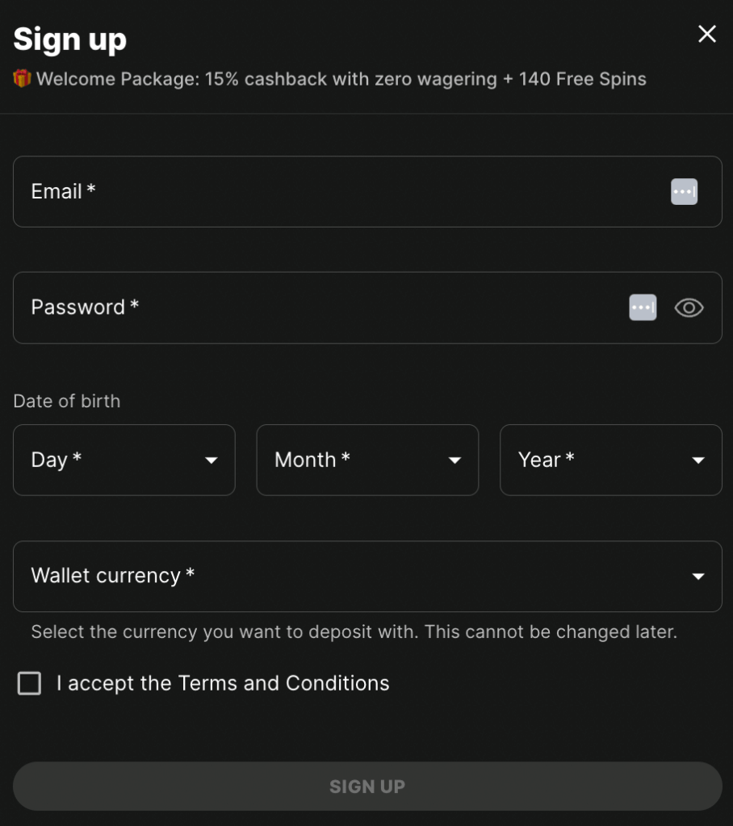Open the Month of birth dropdown
Viewport: 733px width, 826px height.
click(367, 460)
